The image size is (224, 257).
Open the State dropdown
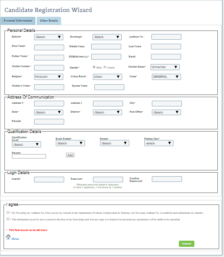point(49,112)
